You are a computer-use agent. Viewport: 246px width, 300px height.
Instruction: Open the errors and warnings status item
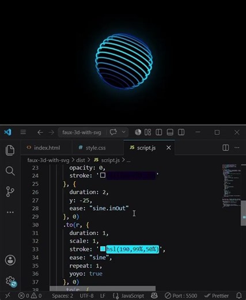coord(30,295)
